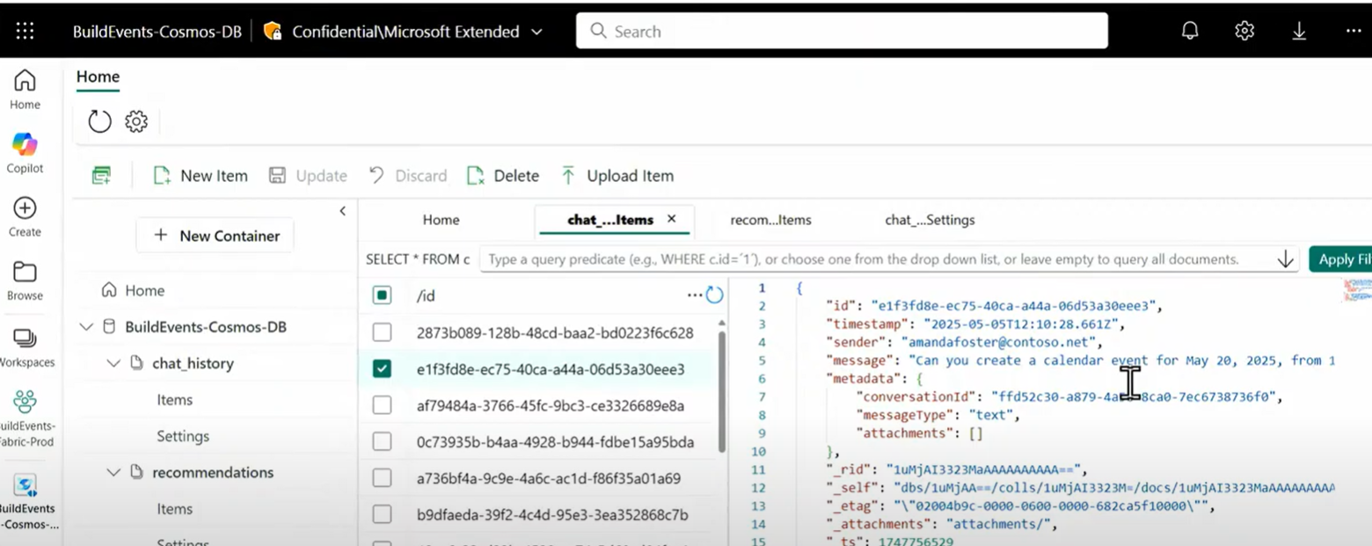
Task: Collapse the BuildEvents-Cosmos-DB tree node
Action: 86,327
